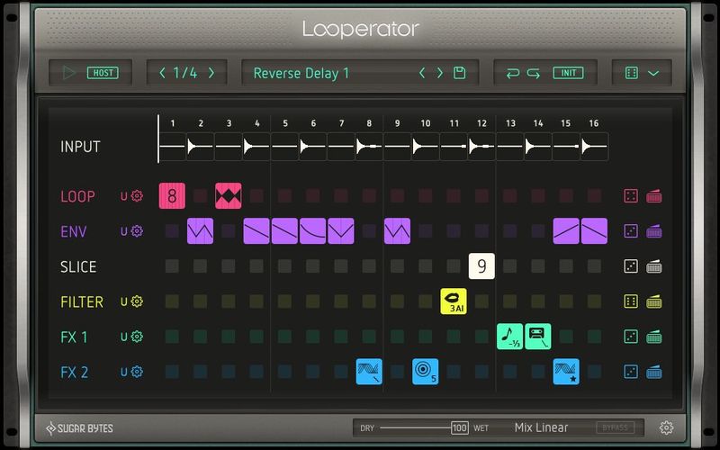
Task: Toggle the U button on FILTER row
Action: 123,301
